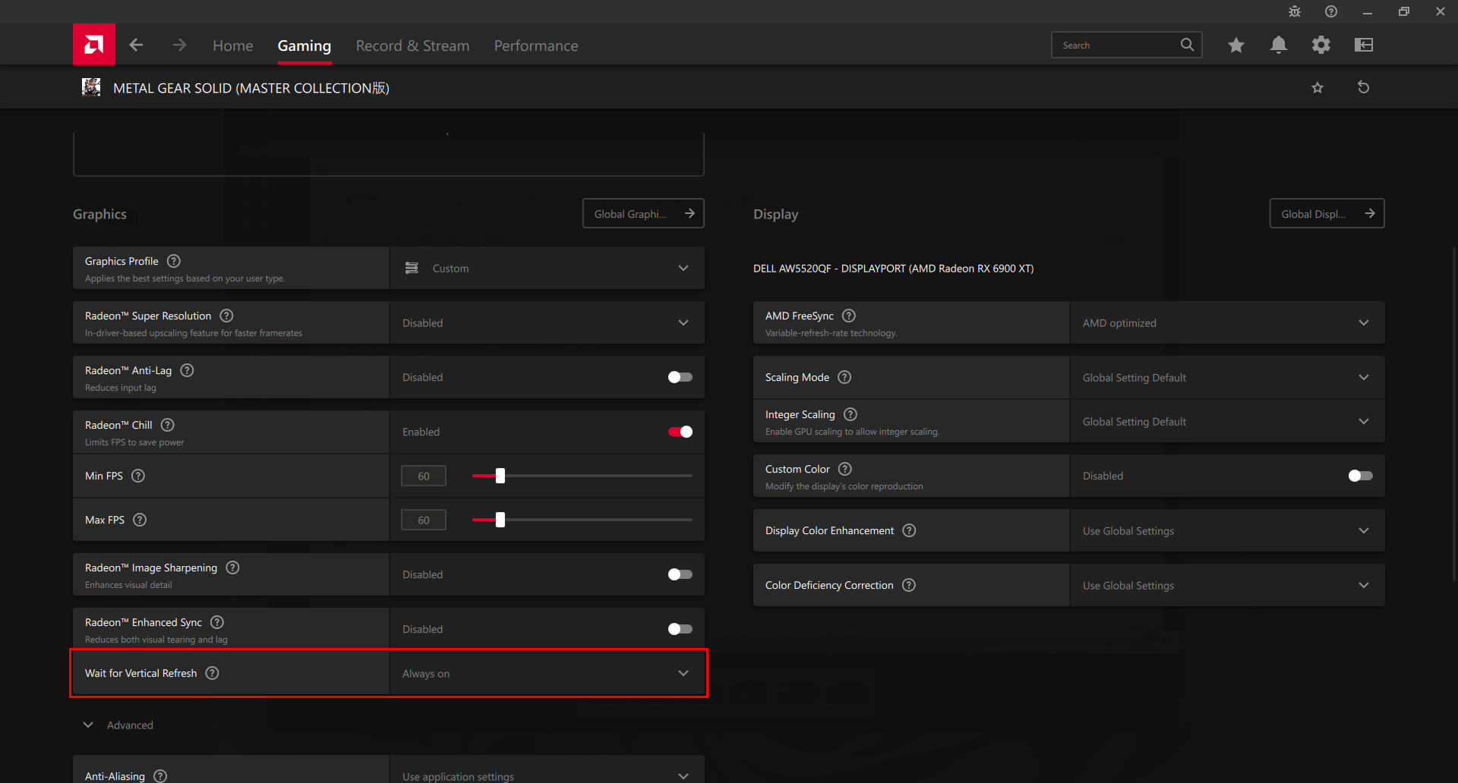Show Display Color Enhancement help icon
This screenshot has width=1458, height=783.
[x=909, y=530]
